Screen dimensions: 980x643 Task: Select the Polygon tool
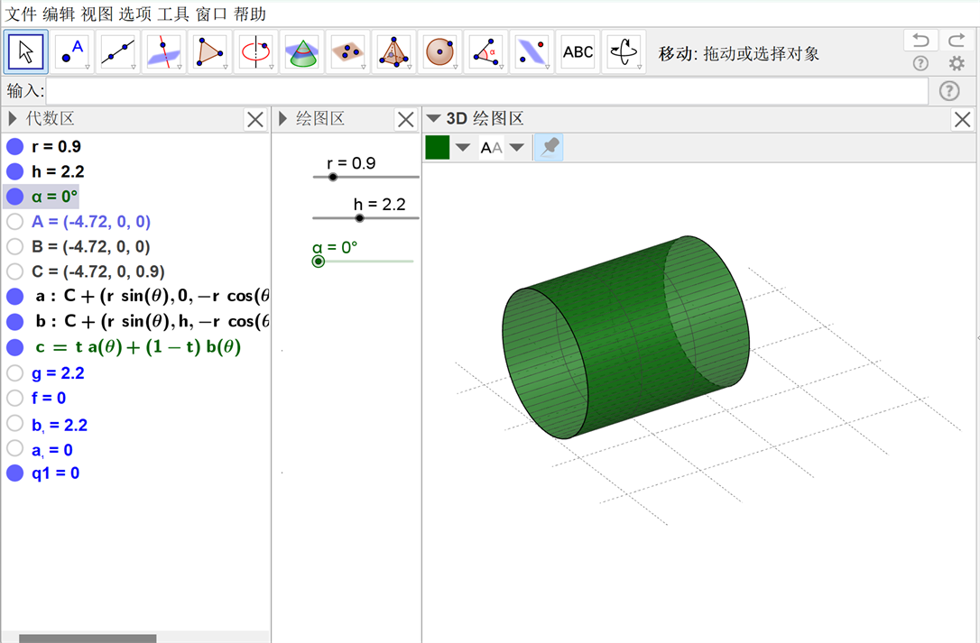click(x=209, y=52)
